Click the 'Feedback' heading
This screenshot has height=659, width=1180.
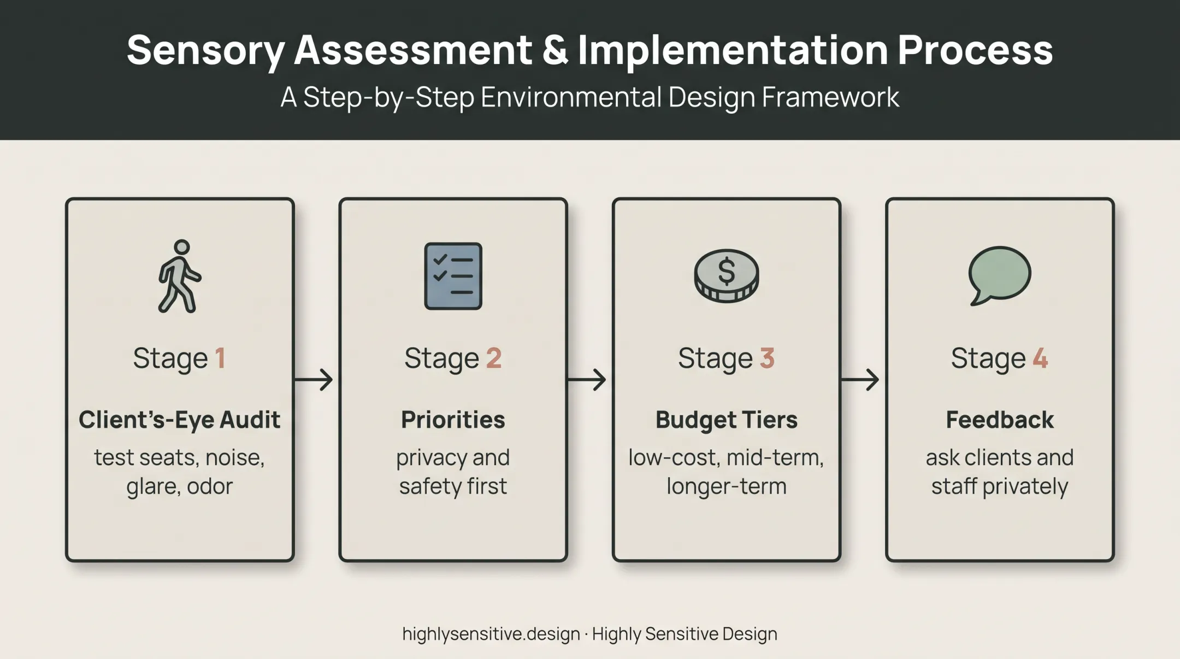(999, 420)
